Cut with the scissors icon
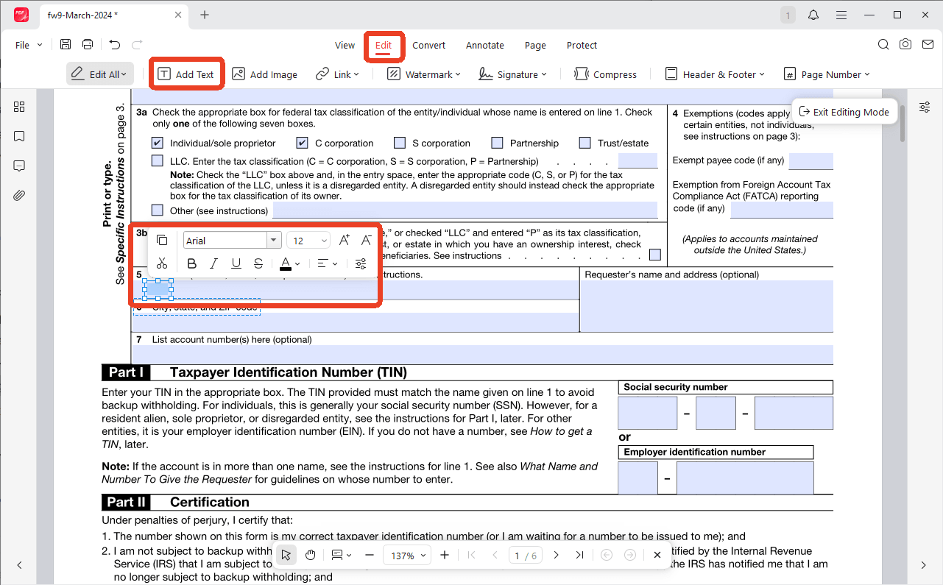Viewport: 943px width, 585px height. pos(162,263)
